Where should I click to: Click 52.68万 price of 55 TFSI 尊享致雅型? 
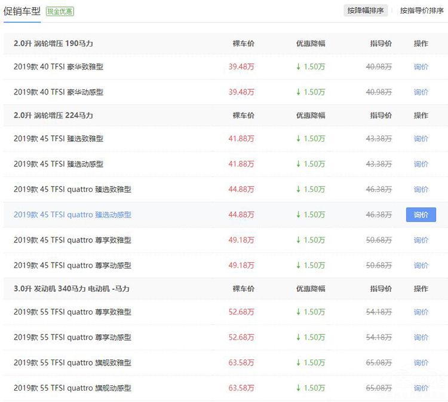pyautogui.click(x=241, y=312)
